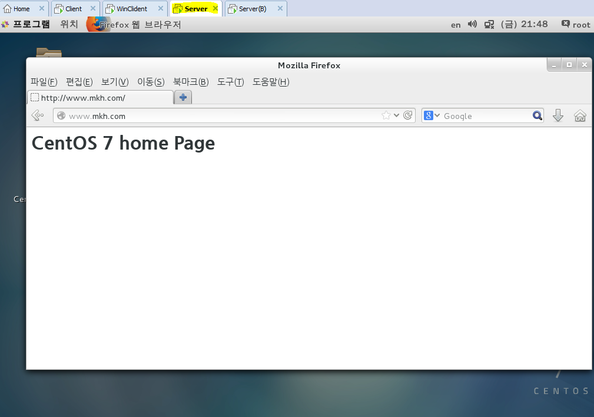Minimize the Mozilla Firefox window
This screenshot has width=594, height=417.
point(554,65)
